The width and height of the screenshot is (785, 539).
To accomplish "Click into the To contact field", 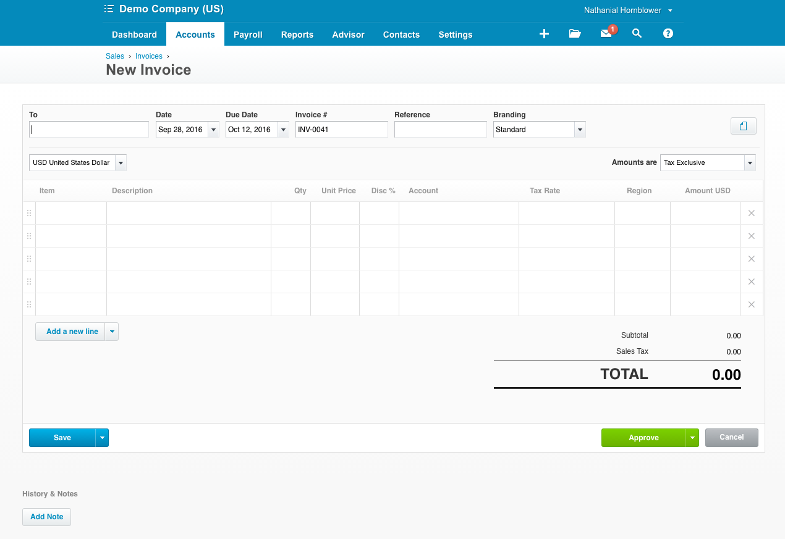I will (x=88, y=129).
